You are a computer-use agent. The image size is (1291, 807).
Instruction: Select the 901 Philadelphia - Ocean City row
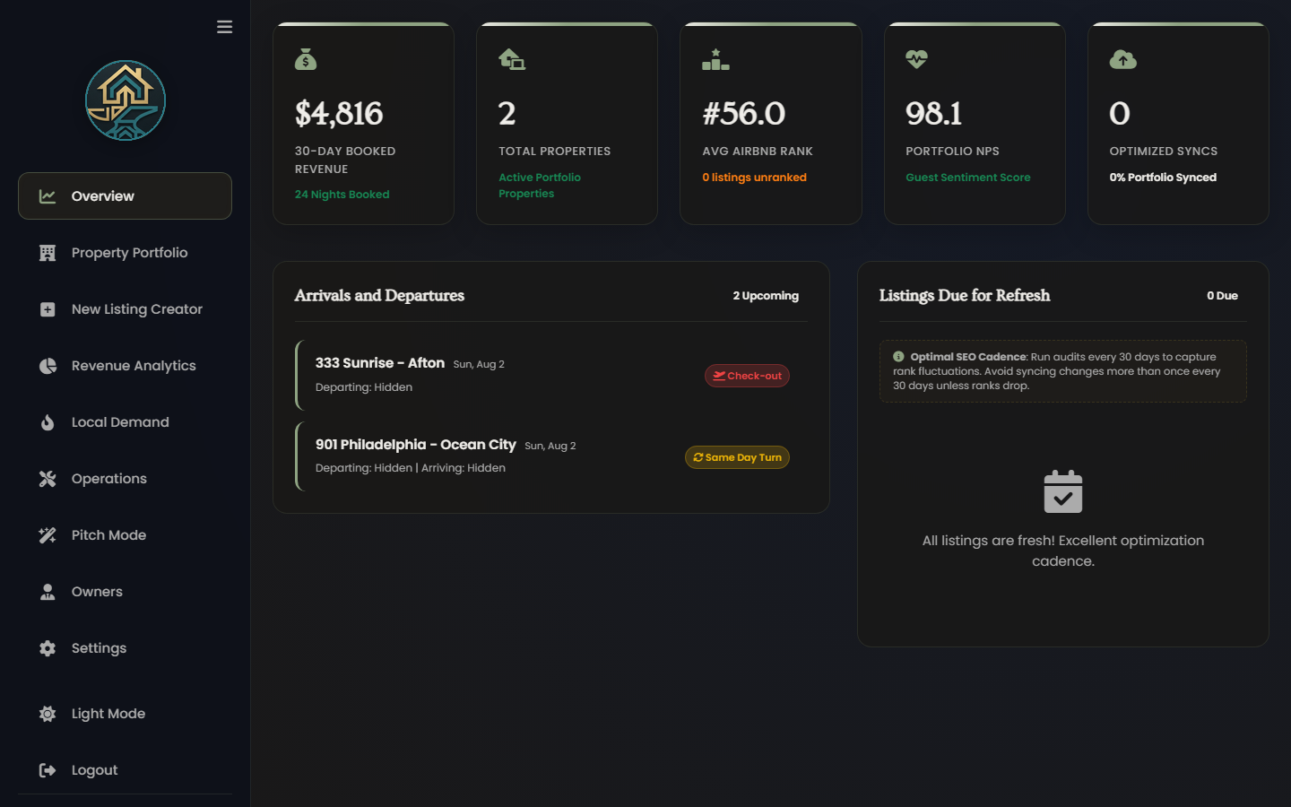coord(551,456)
